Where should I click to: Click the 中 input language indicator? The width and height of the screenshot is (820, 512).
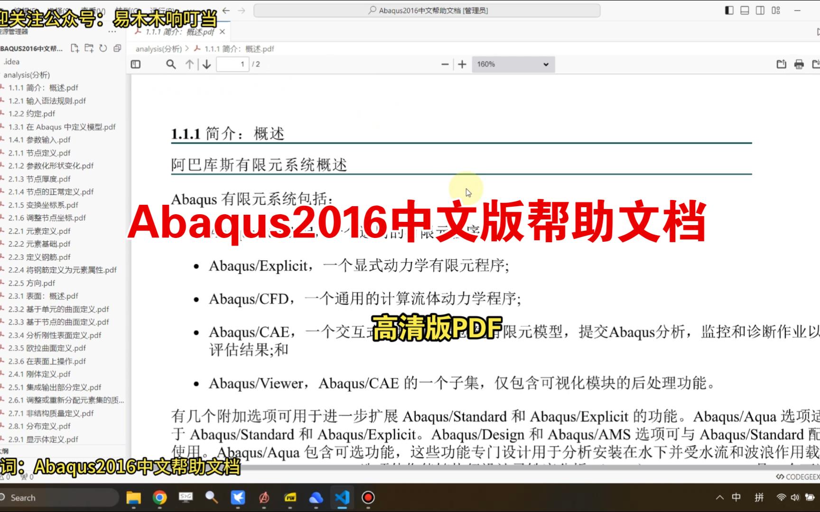736,497
